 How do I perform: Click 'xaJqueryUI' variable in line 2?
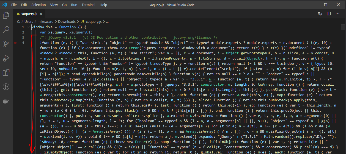pyautogui.click(x=80, y=32)
